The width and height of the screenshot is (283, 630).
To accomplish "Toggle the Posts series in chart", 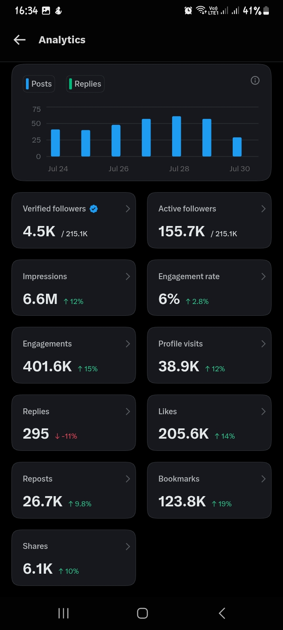I will coord(39,84).
